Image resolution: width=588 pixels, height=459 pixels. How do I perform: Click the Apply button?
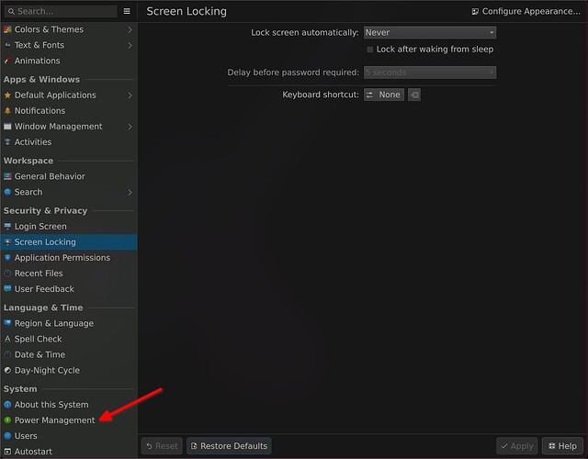517,446
